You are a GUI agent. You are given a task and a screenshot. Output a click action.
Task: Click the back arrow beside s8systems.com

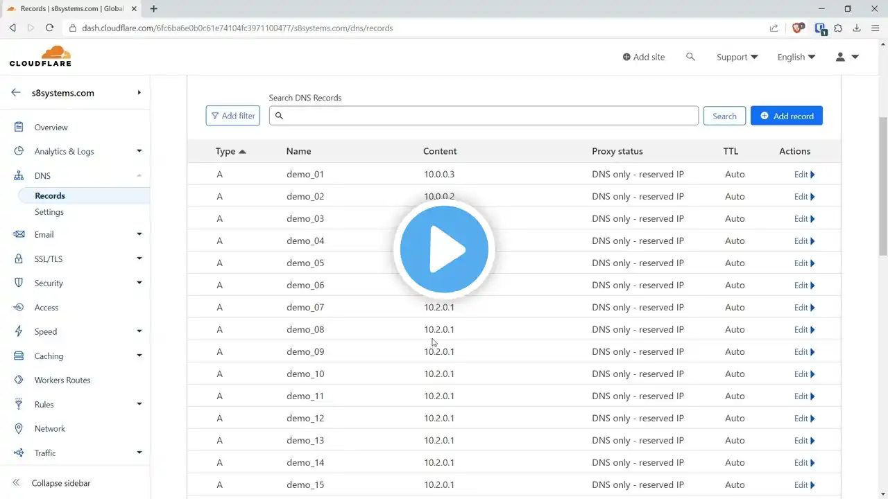16,92
